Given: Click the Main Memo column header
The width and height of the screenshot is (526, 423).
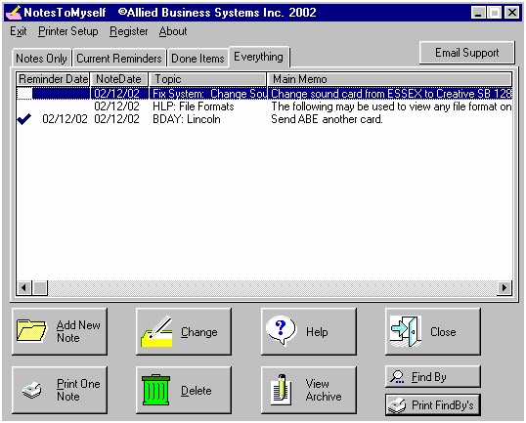Looking at the screenshot, I should [390, 79].
